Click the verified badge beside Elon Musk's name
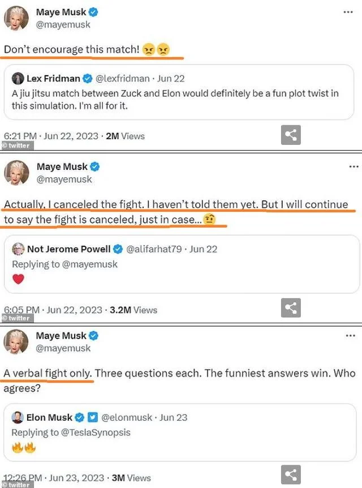 (x=80, y=417)
